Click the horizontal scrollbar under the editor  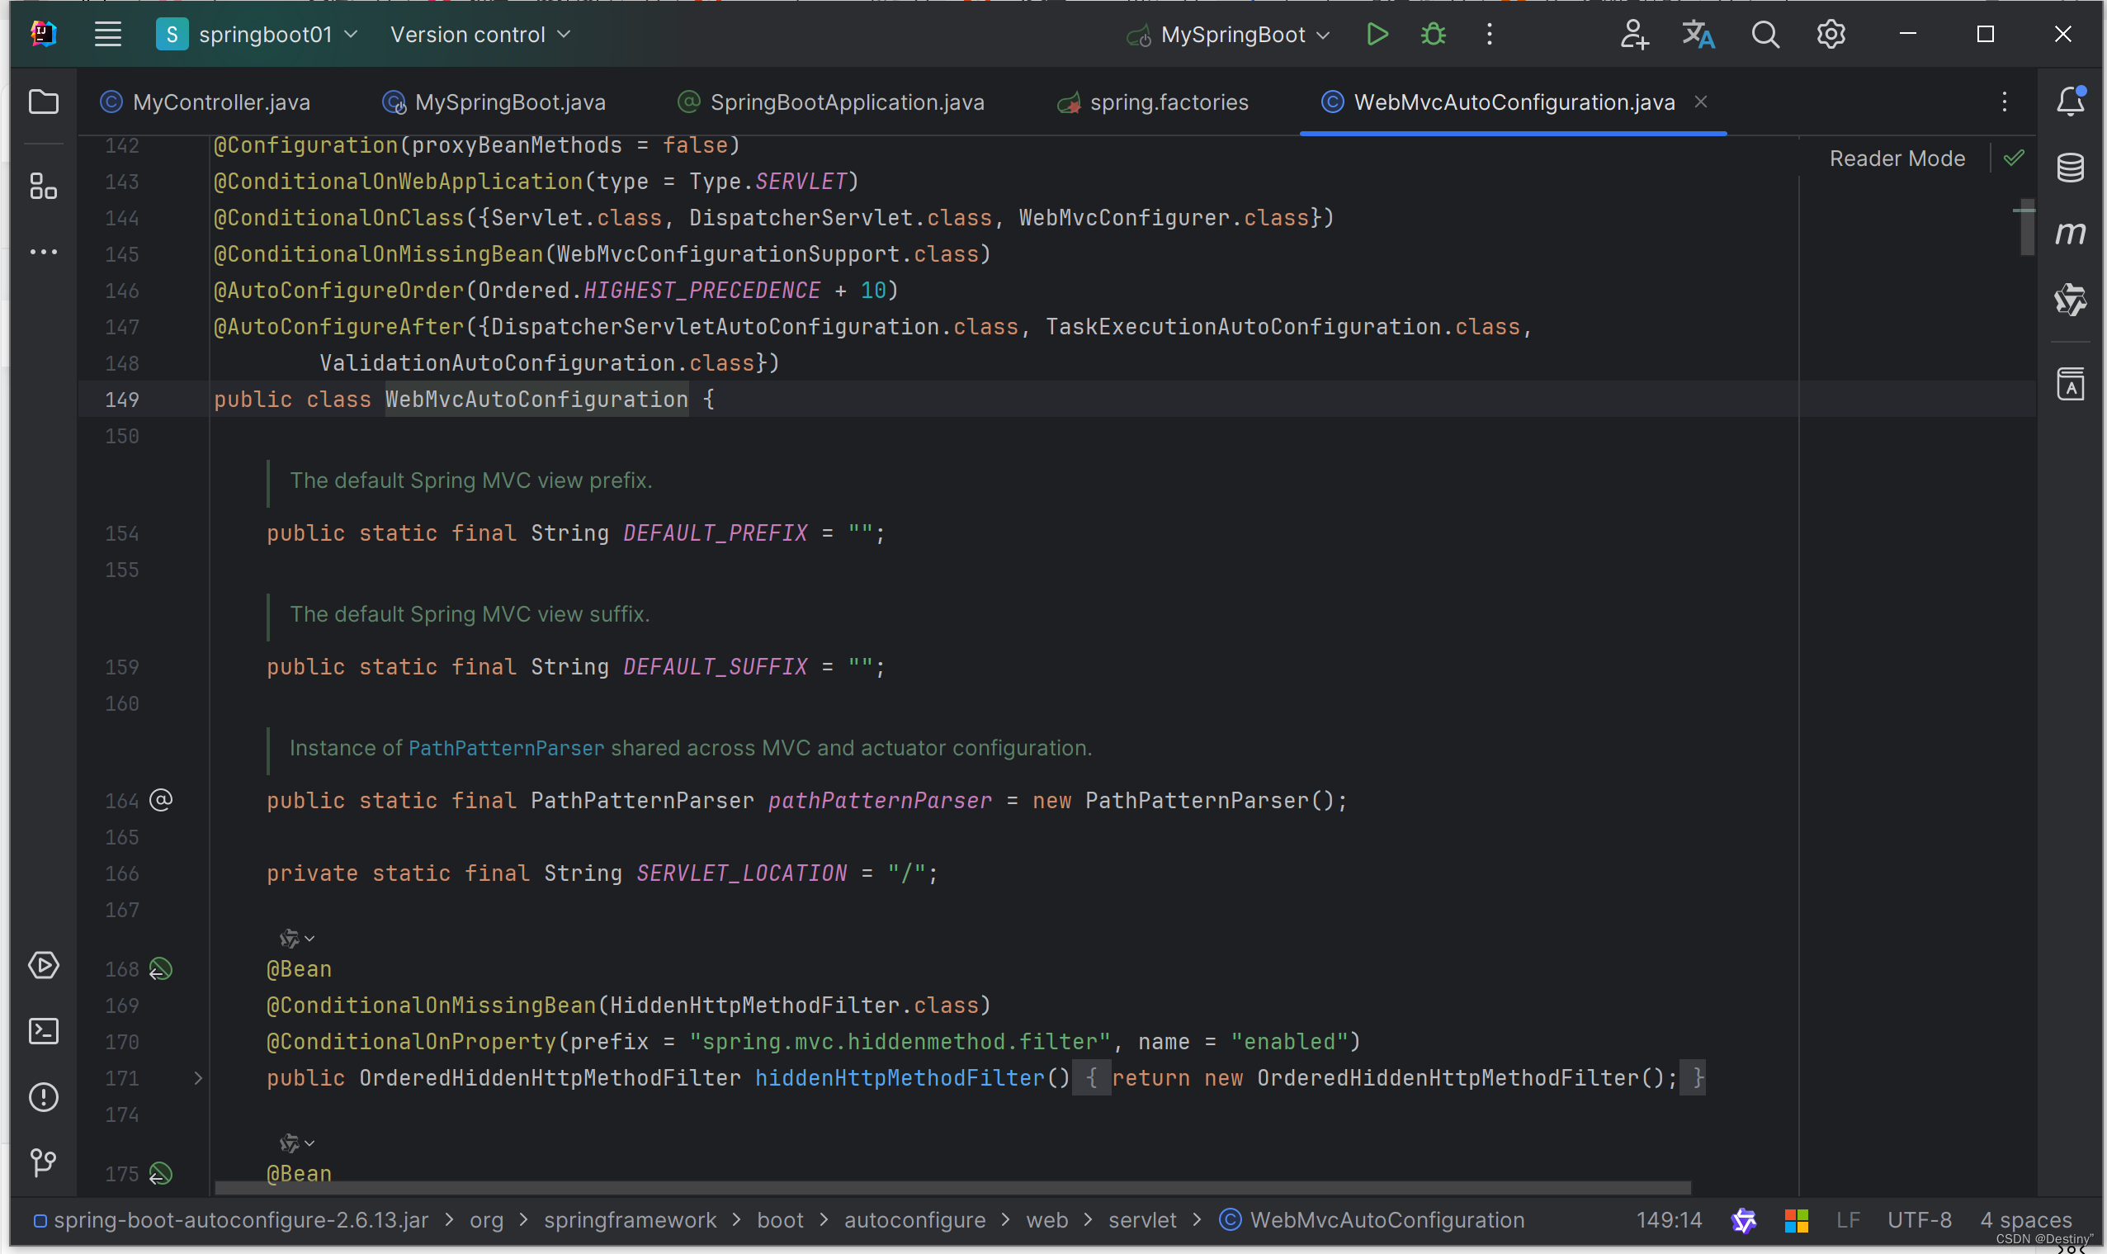click(x=952, y=1187)
